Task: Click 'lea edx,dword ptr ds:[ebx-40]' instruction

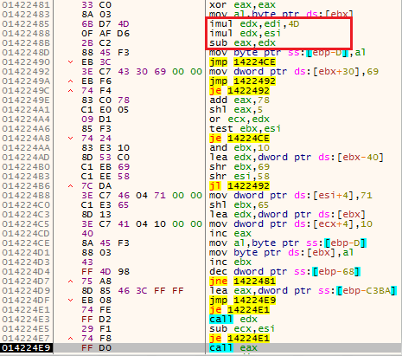Action: pyautogui.click(x=297, y=158)
